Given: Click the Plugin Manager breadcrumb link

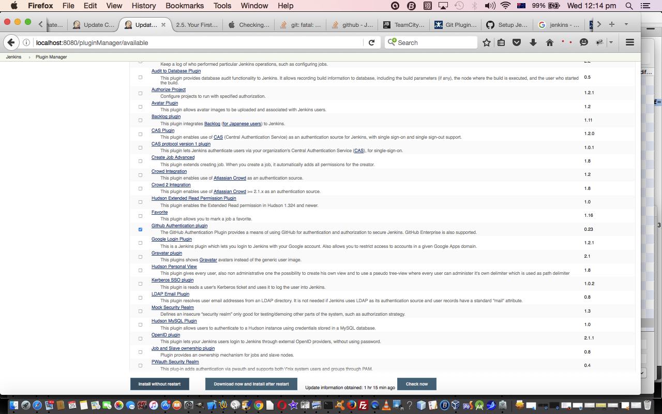Looking at the screenshot, I should (51, 57).
